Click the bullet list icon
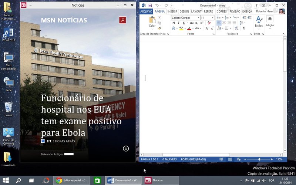The image size is (296, 185). tap(219, 17)
